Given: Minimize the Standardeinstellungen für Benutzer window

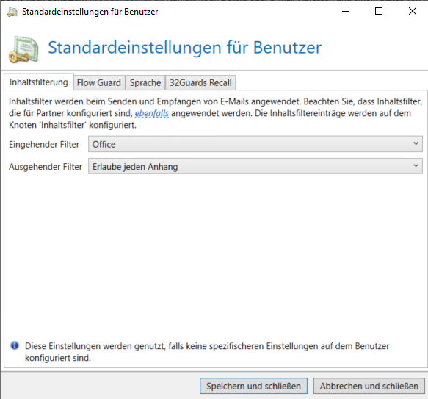Looking at the screenshot, I should tap(346, 12).
